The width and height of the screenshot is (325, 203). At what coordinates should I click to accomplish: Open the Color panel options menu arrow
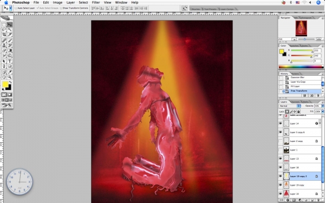pyautogui.click(x=322, y=46)
